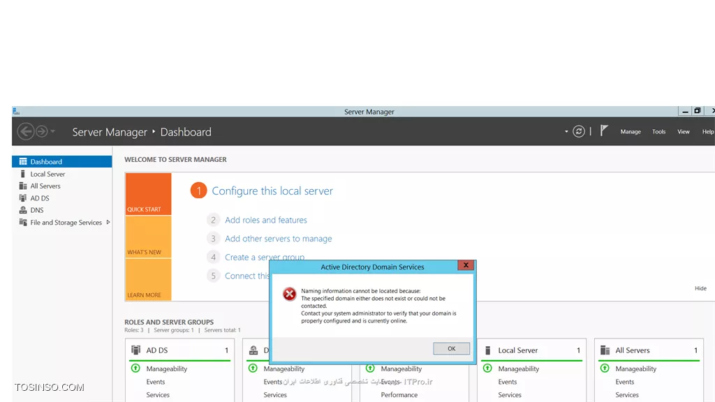Open the Help menu
The height and width of the screenshot is (402, 715).
click(x=708, y=132)
